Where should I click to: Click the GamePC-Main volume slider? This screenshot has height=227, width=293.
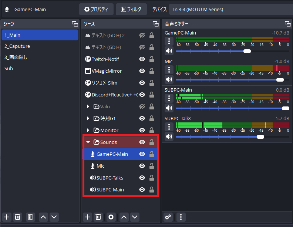click(x=232, y=51)
